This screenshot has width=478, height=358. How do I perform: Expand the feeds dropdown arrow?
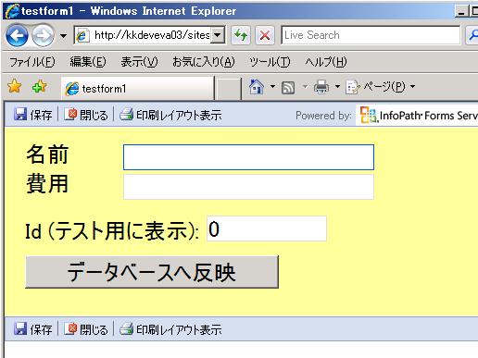(305, 87)
